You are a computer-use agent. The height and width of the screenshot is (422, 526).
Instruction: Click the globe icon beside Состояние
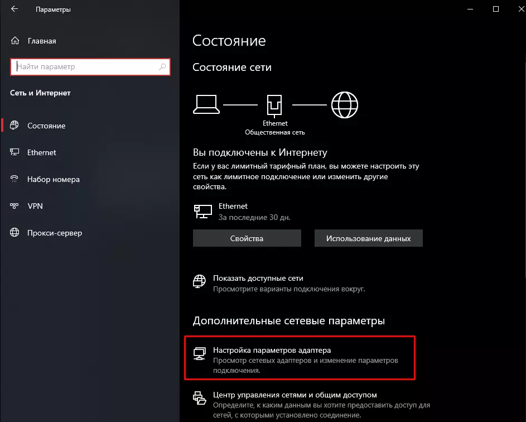click(15, 126)
